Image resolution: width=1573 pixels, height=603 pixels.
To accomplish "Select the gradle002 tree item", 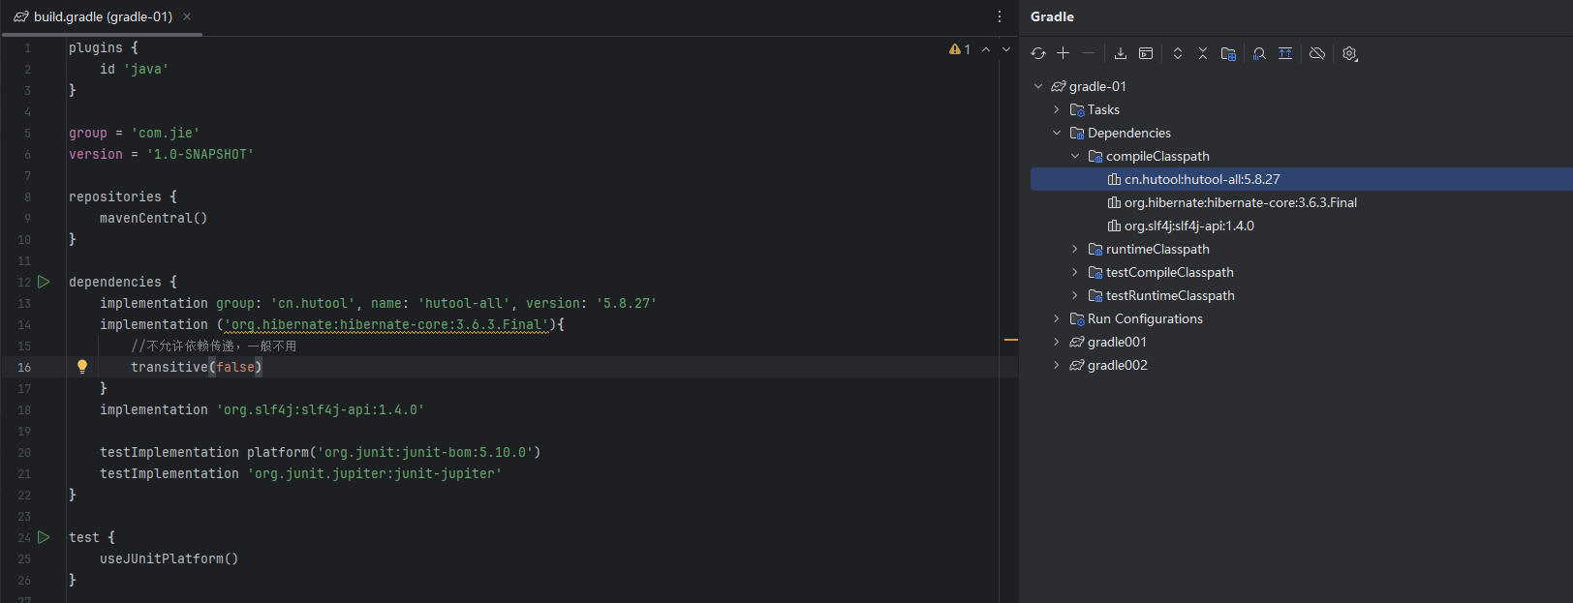I will [1117, 365].
